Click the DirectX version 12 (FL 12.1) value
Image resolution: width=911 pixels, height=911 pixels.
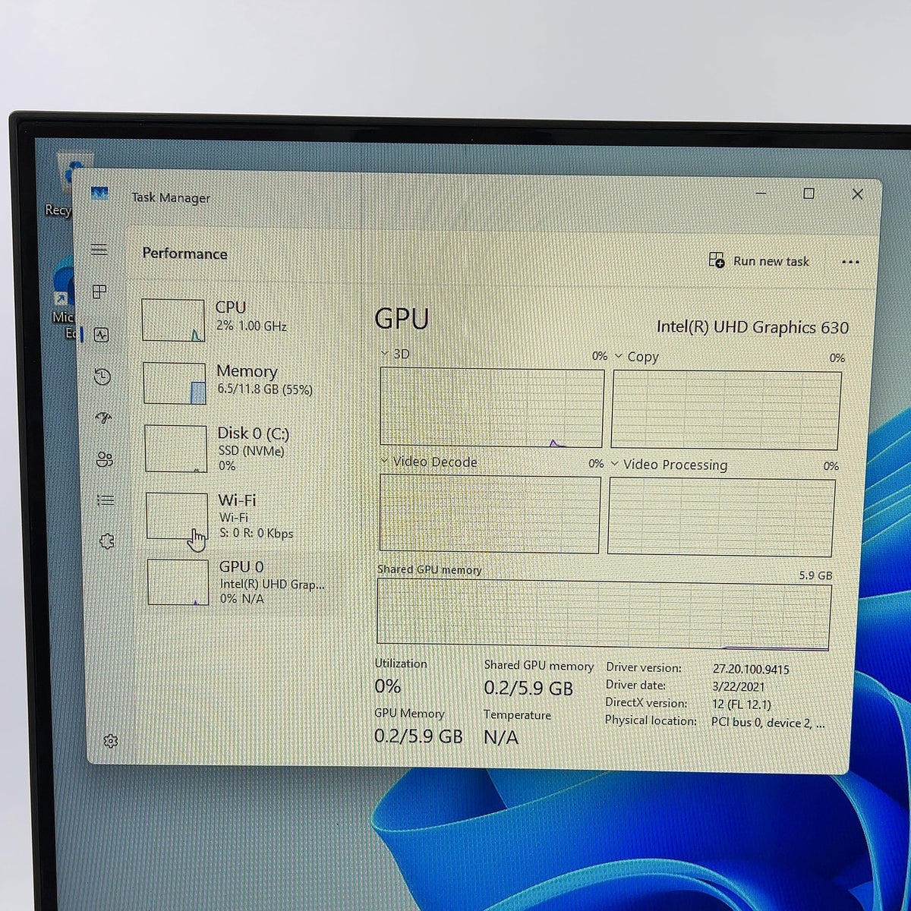coord(741,705)
